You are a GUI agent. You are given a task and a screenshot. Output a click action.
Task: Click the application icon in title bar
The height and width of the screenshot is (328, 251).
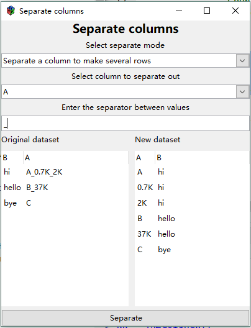pos(11,11)
